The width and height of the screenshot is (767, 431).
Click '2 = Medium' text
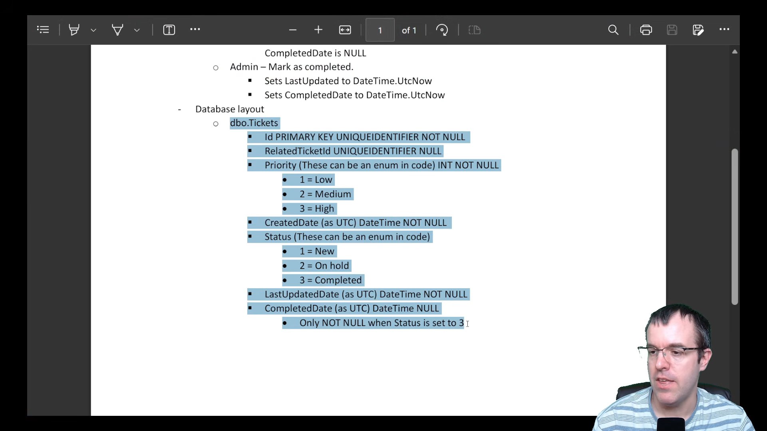325,194
